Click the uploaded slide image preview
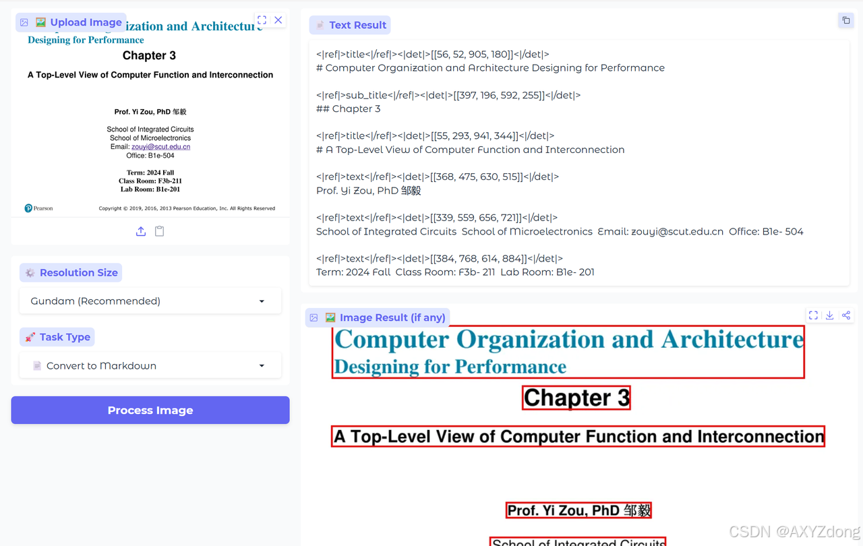This screenshot has width=863, height=546. 150,115
